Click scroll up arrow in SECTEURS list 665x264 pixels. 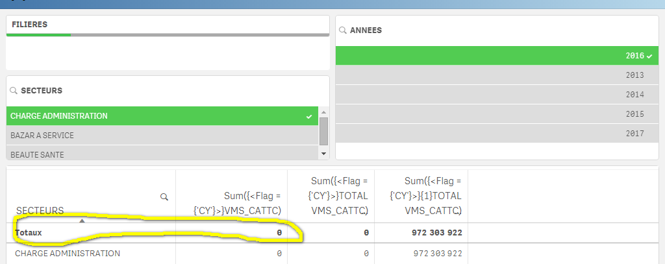pos(323,112)
